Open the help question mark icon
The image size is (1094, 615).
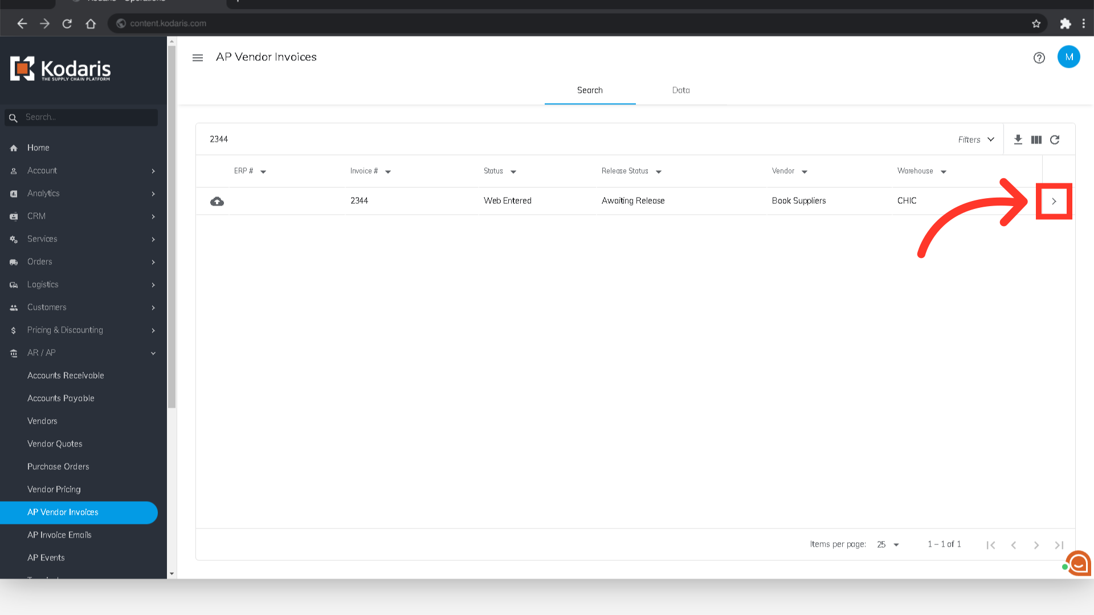[1039, 58]
